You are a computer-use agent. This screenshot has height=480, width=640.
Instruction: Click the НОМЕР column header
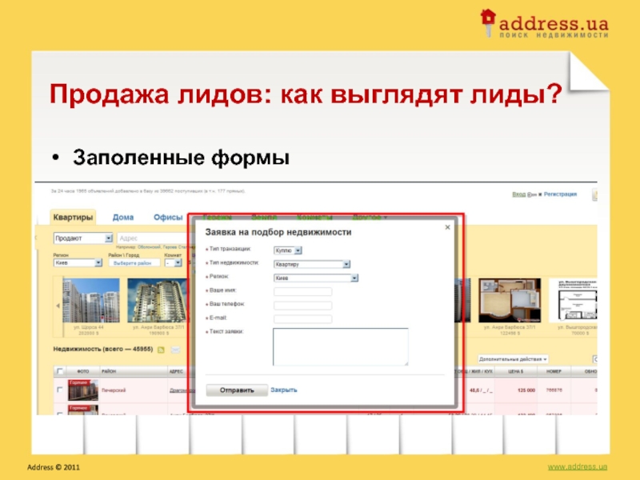pyautogui.click(x=554, y=371)
